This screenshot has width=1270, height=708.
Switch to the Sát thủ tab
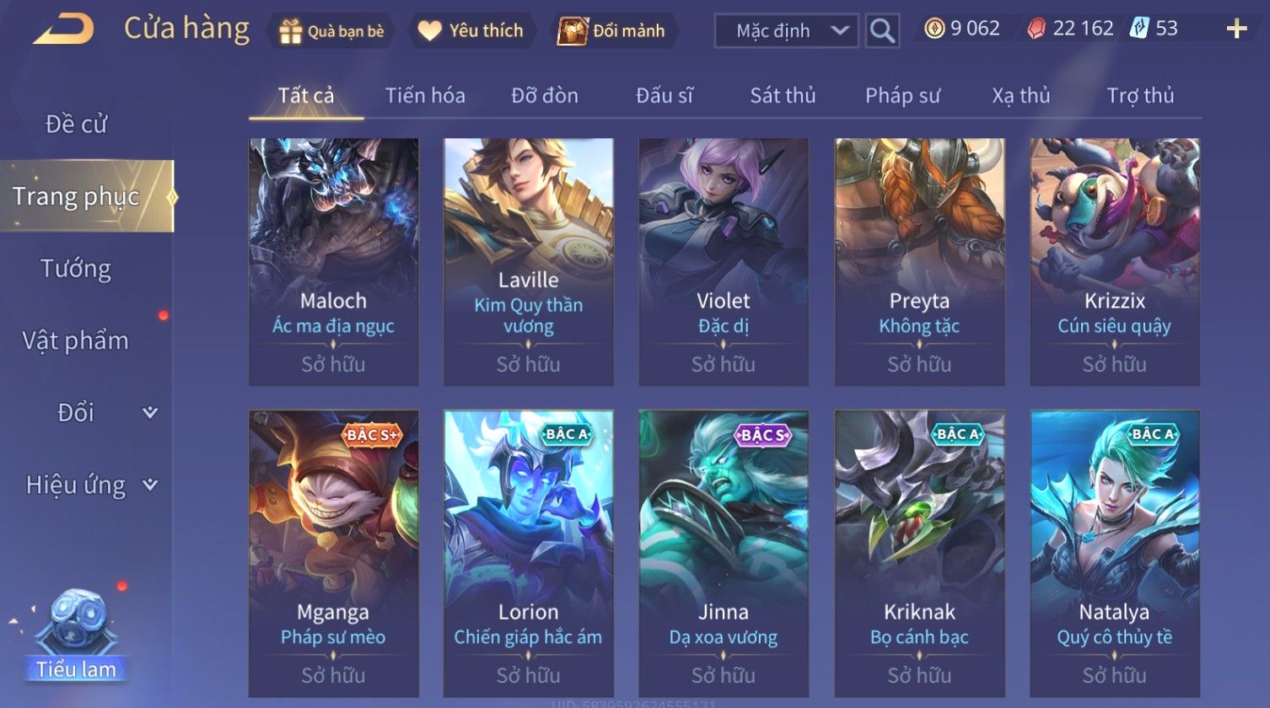pyautogui.click(x=783, y=95)
